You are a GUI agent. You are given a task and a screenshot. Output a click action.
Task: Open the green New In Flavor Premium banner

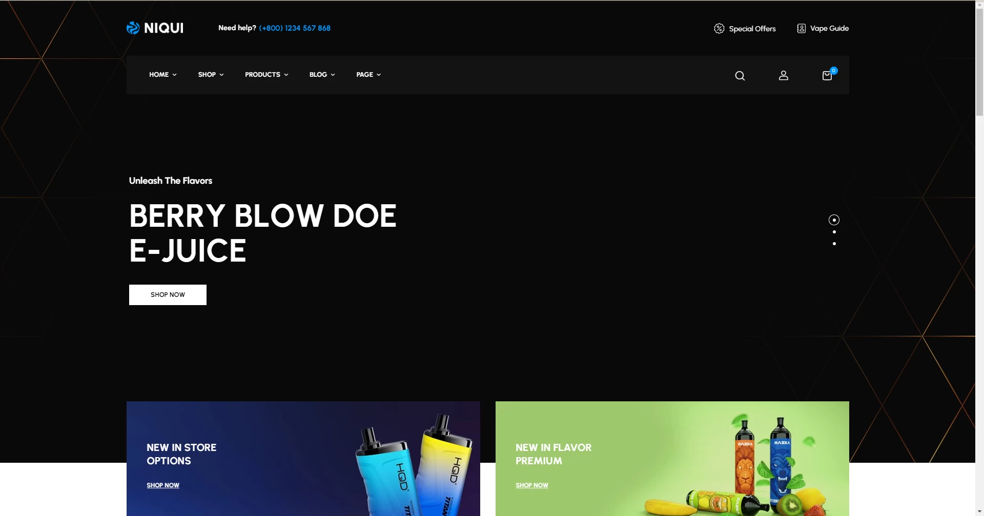pos(671,458)
